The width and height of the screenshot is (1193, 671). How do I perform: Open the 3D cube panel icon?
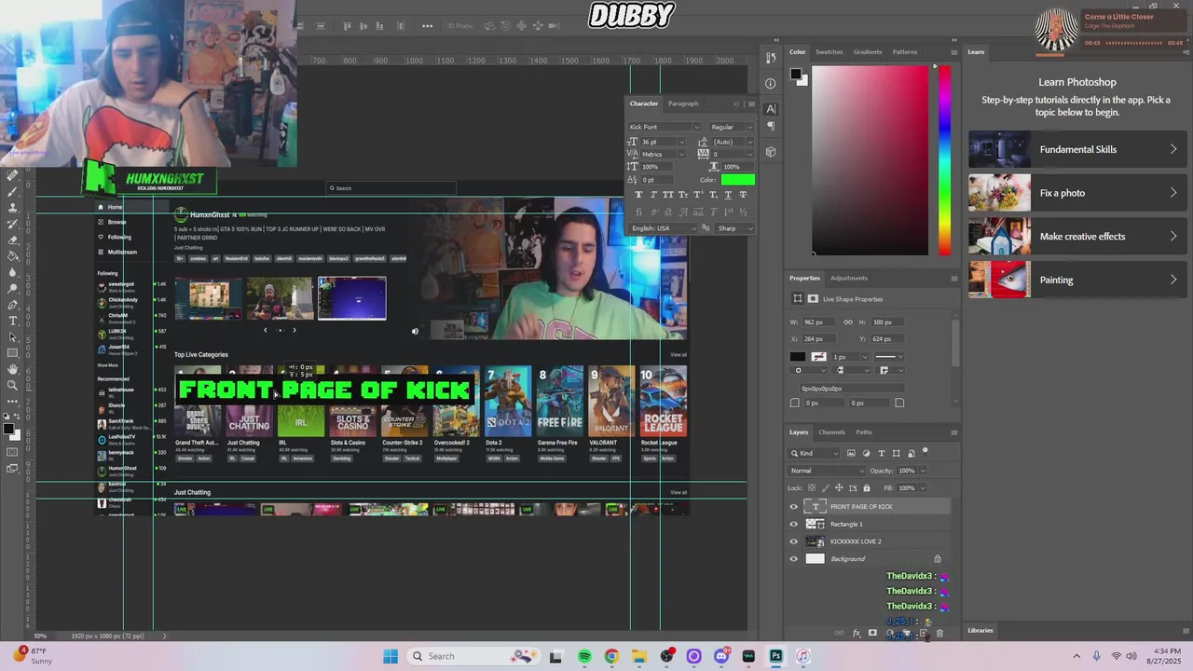point(771,152)
